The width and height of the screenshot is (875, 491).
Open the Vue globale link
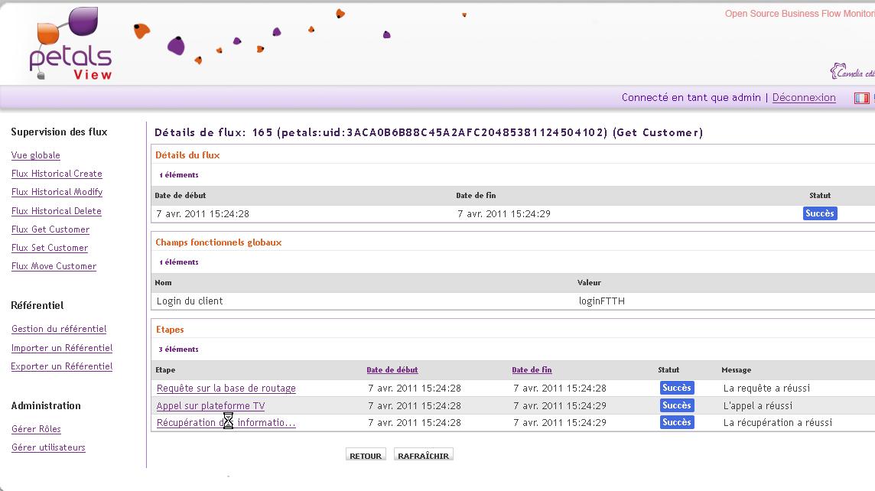coord(36,155)
